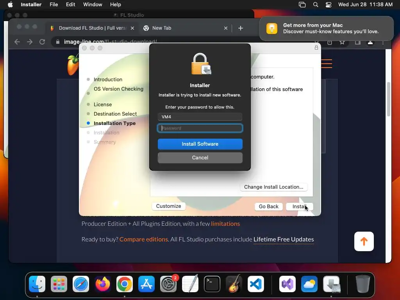
Task: Focus the Password input field
Action: pyautogui.click(x=200, y=128)
